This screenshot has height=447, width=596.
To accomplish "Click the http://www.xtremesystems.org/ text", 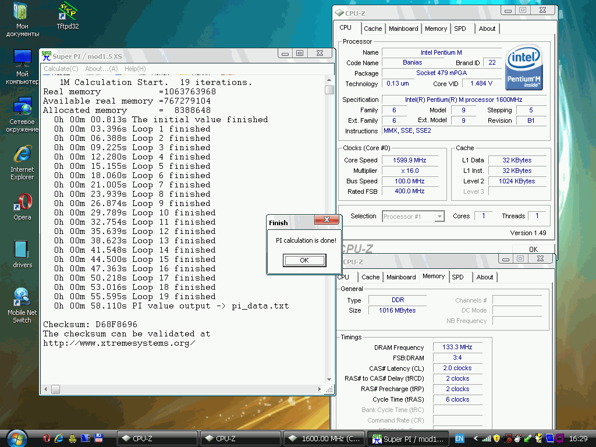I will tap(119, 343).
